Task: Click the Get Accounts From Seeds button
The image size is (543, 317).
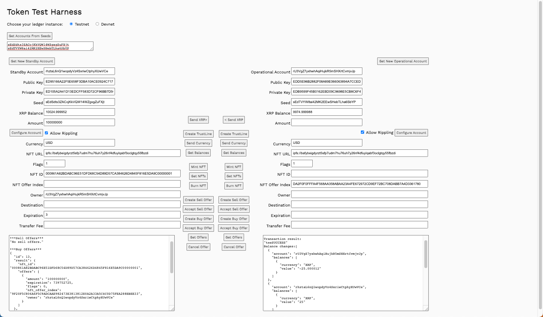Action: pyautogui.click(x=30, y=36)
